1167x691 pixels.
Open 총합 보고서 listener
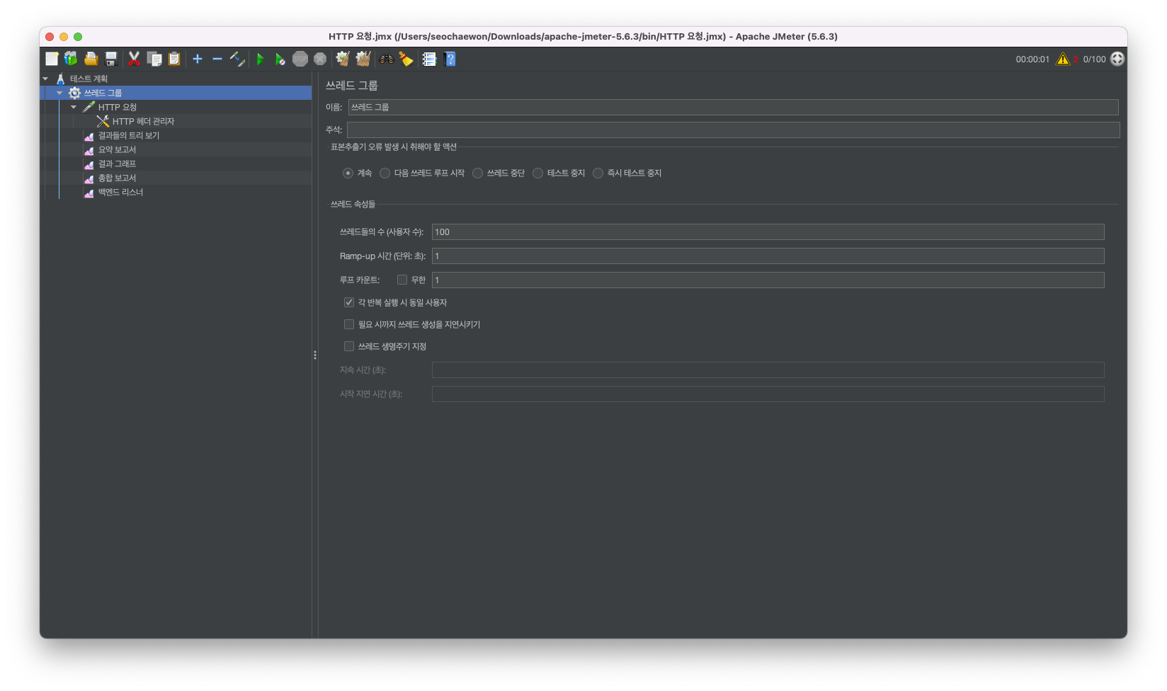[117, 178]
